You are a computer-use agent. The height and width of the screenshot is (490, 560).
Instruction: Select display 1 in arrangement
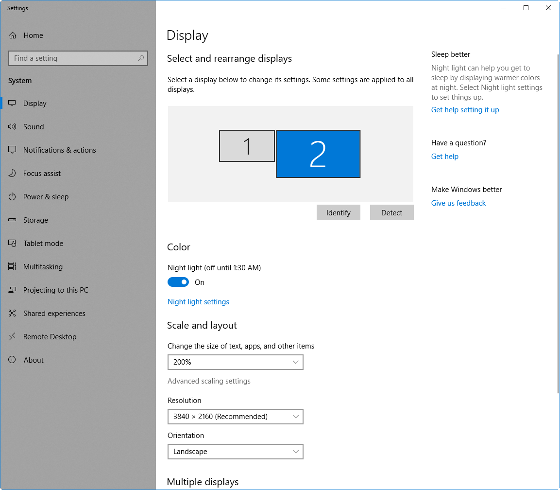pos(247,146)
